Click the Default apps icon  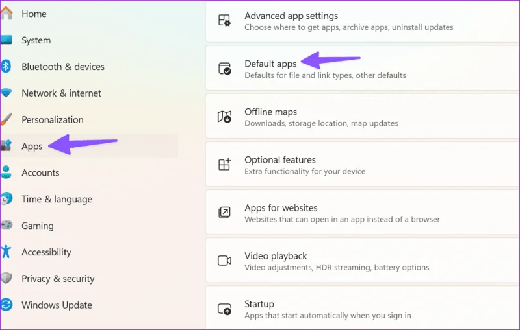pos(224,69)
